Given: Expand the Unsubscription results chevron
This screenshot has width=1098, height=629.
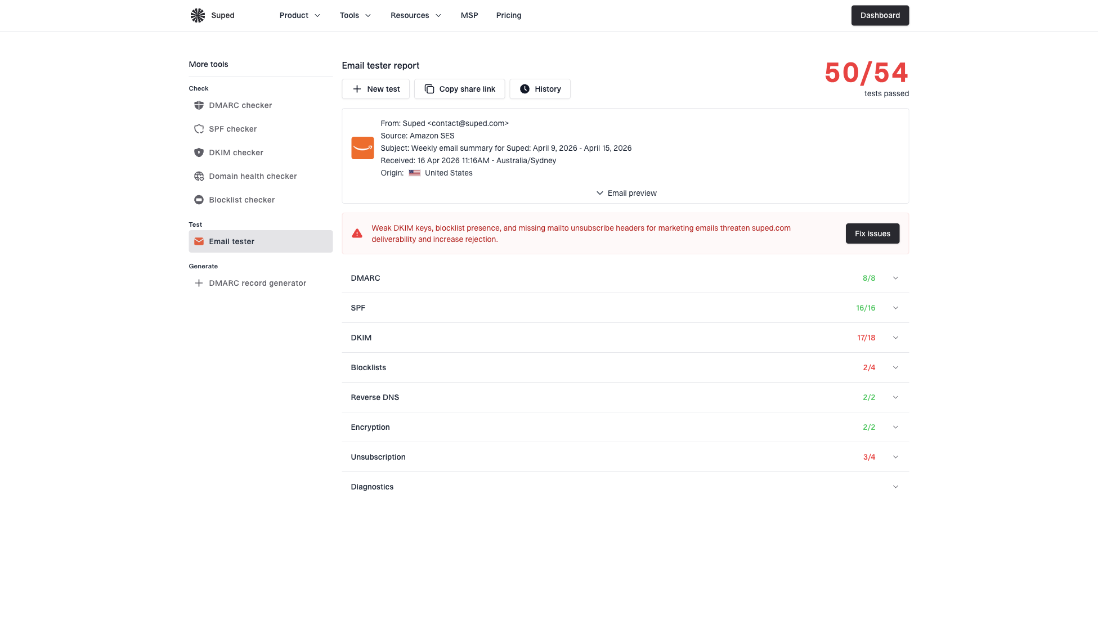Looking at the screenshot, I should 895,457.
